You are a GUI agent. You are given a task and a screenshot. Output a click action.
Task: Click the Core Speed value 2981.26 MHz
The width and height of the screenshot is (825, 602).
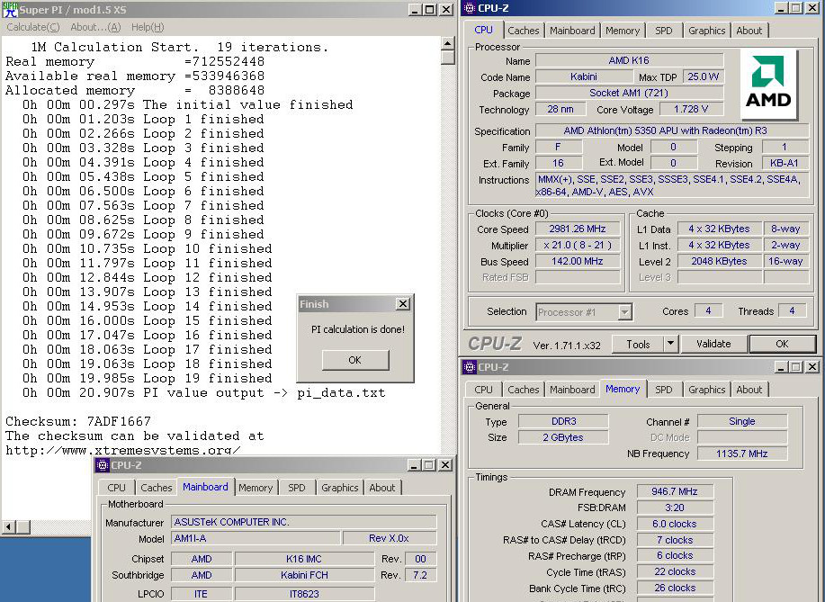click(578, 229)
